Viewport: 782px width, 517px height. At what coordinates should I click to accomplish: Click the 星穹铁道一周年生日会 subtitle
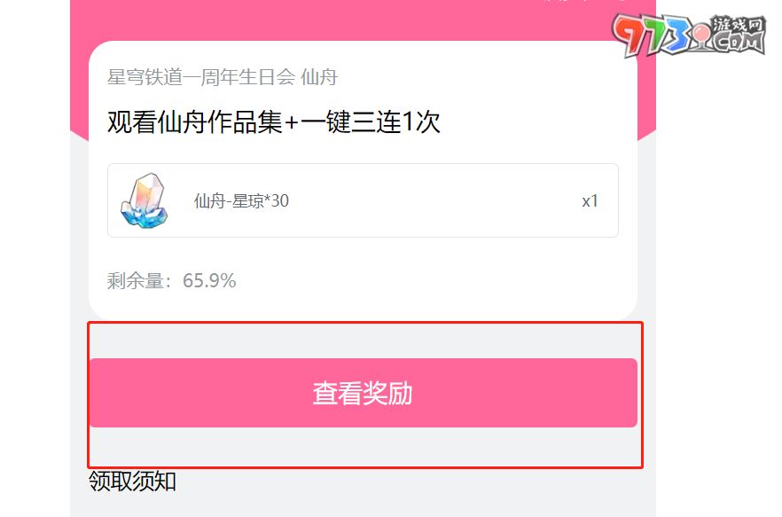(201, 77)
